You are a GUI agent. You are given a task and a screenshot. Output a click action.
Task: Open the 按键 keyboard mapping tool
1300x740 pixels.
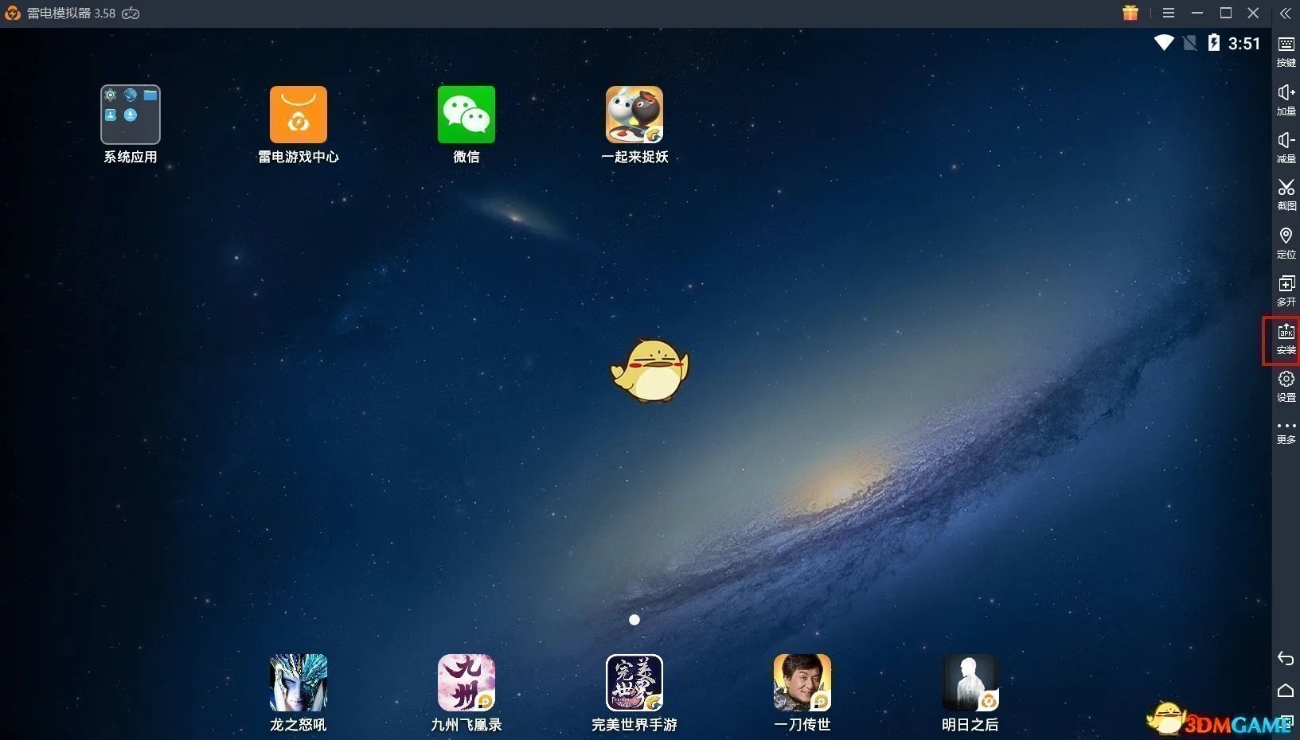tap(1286, 51)
